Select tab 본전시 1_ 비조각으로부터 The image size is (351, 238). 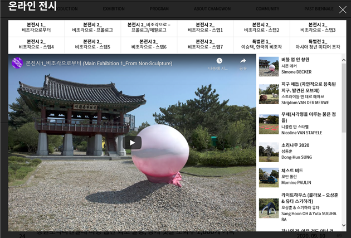click(x=36, y=28)
